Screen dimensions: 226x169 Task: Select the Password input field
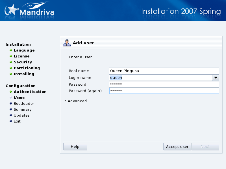pyautogui.click(x=164, y=84)
